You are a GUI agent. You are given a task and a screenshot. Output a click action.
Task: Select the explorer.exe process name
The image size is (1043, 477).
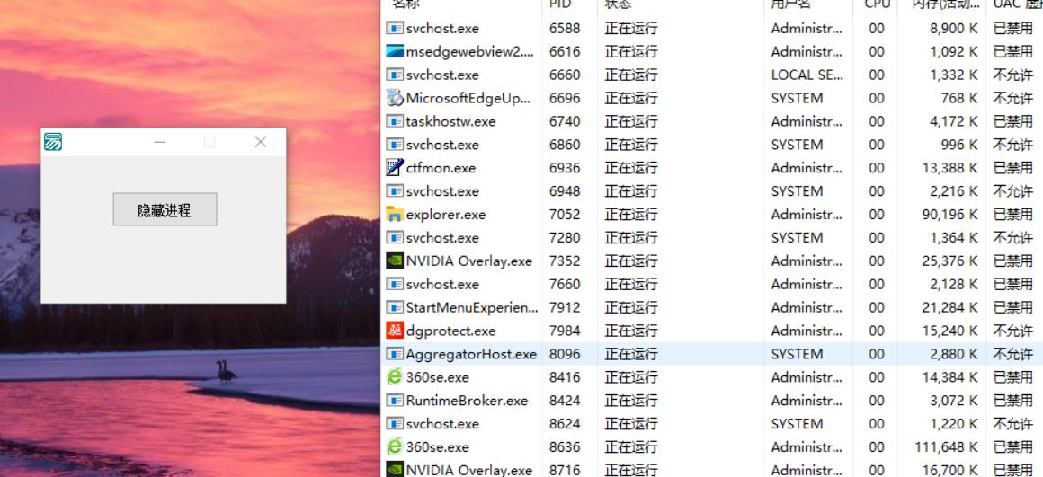coord(446,215)
